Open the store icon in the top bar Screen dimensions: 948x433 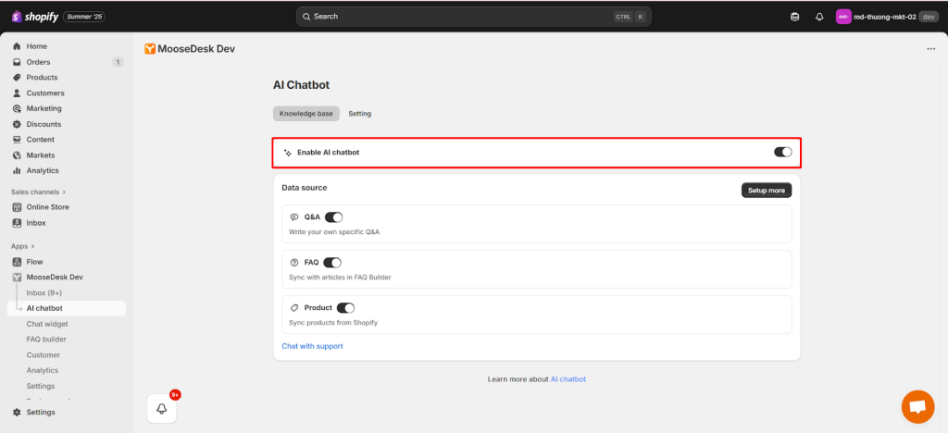794,17
